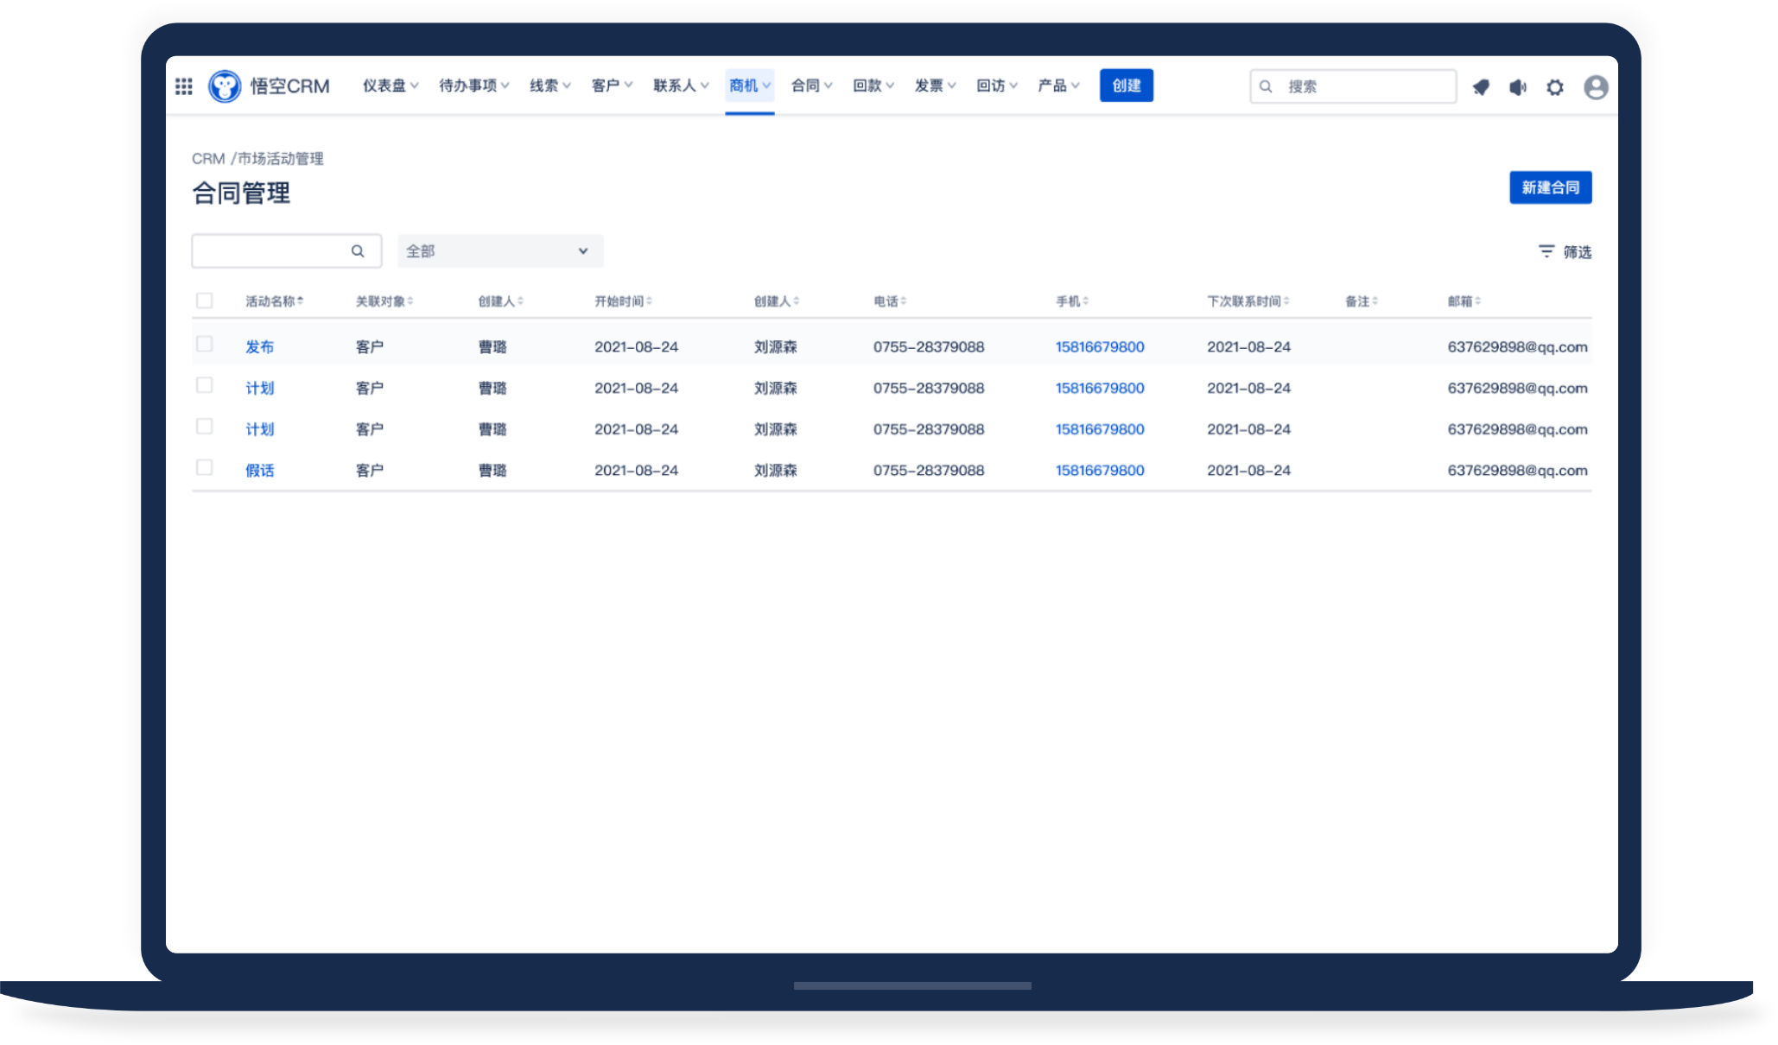Click the megaphone announcement icon
The height and width of the screenshot is (1045, 1778).
point(1518,87)
